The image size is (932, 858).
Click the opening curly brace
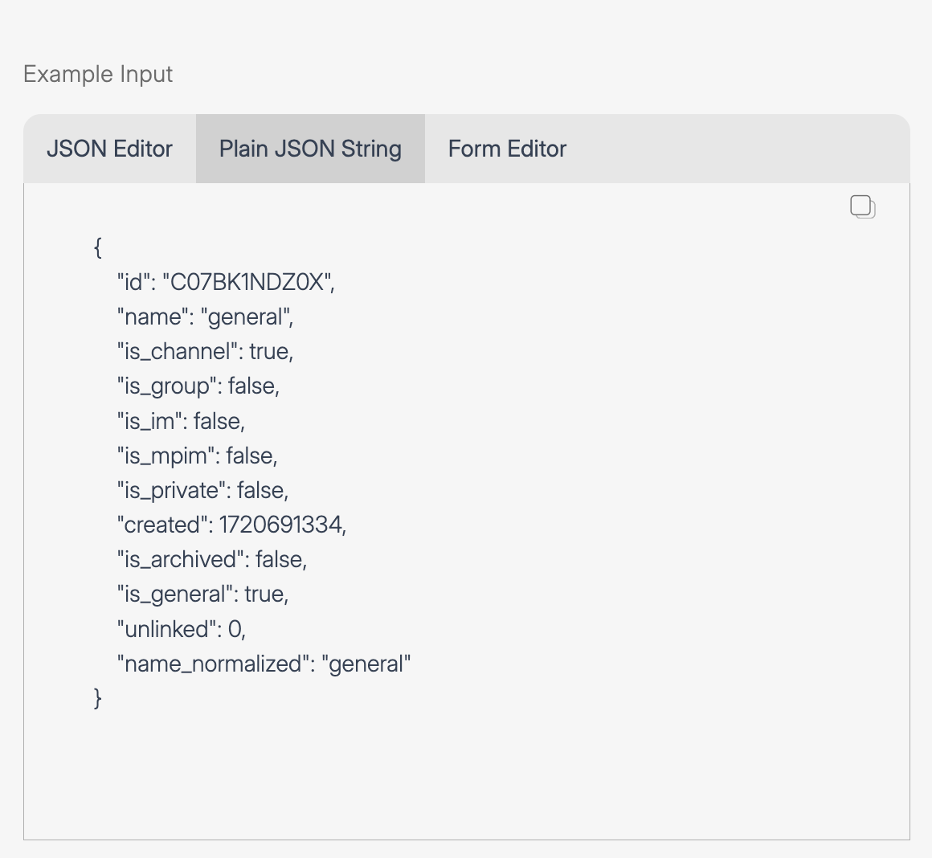tap(98, 247)
